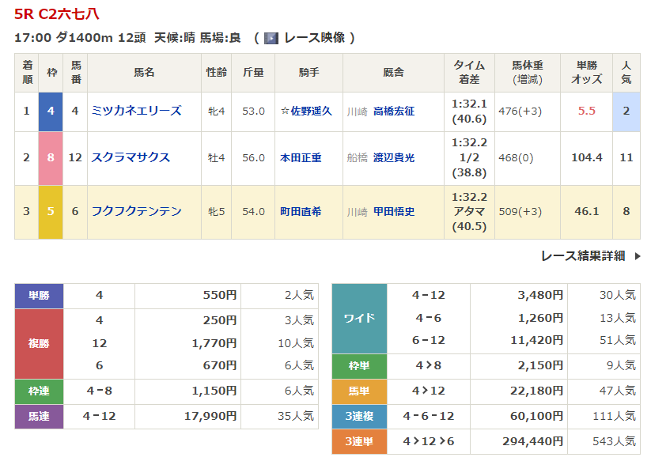651x461 pixels.
Task: Open horse スクラマサクス page
Action: 131,157
